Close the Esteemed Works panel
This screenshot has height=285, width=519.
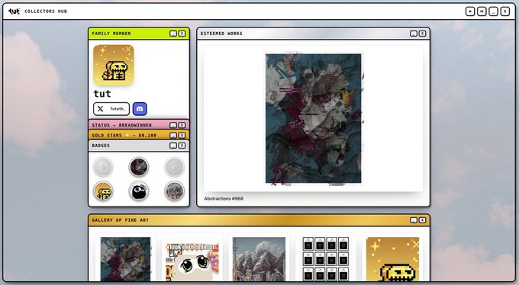tap(422, 34)
